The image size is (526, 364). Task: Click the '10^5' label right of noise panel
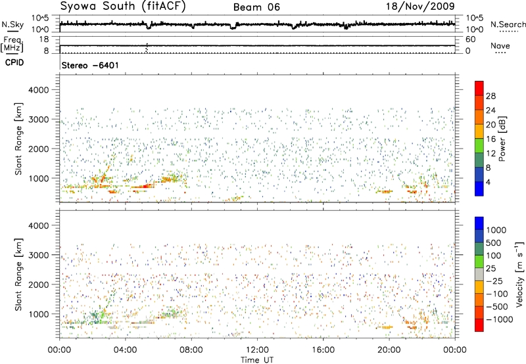pyautogui.click(x=475, y=18)
